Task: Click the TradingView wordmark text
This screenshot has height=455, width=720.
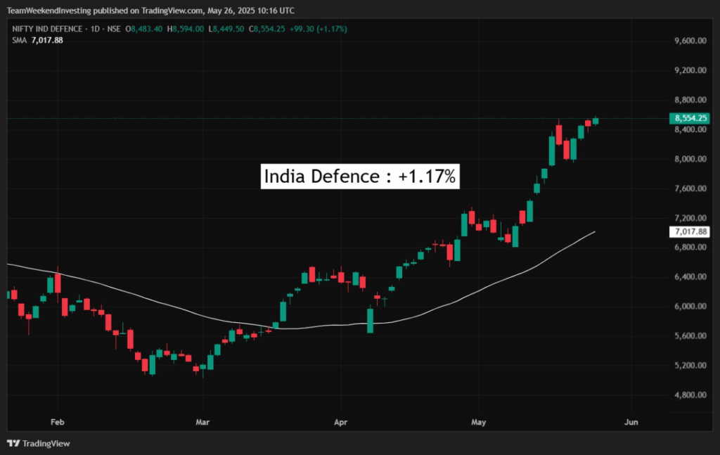Action: (x=46, y=444)
